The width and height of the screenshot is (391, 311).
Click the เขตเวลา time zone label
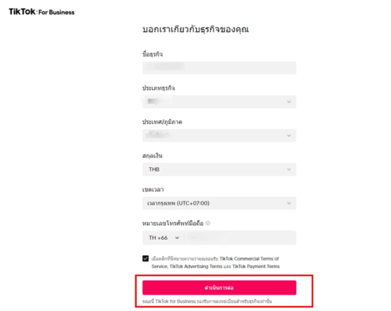tap(153, 190)
